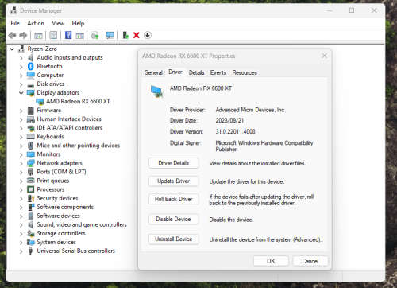Click driver version 31.0.22011.4008 text
Image resolution: width=397 pixels, height=288 pixels.
[235, 131]
